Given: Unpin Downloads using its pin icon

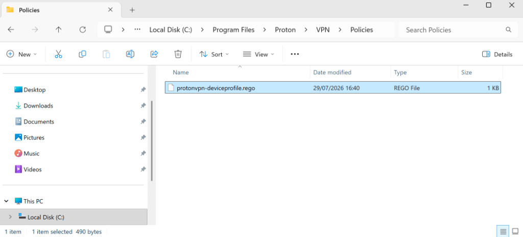Looking at the screenshot, I should pos(143,106).
